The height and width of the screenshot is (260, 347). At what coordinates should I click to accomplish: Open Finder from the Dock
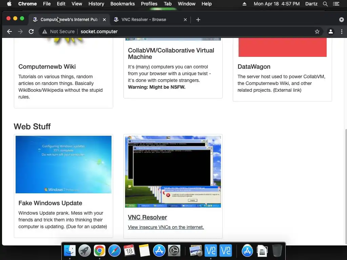click(x=70, y=251)
